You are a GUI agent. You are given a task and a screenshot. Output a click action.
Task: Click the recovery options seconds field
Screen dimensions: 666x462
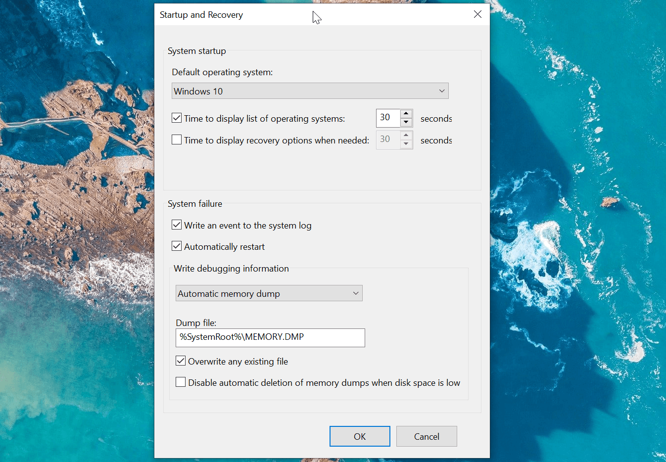coord(387,139)
